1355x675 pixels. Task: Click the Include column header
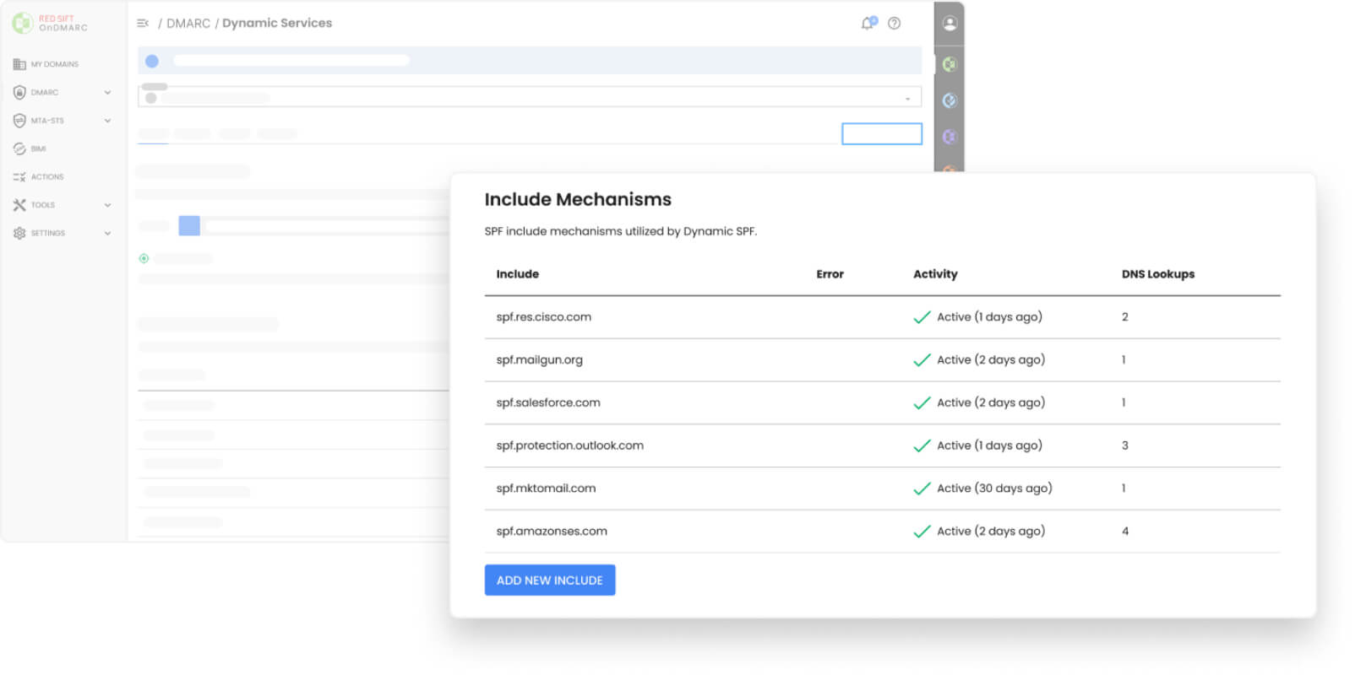[518, 274]
